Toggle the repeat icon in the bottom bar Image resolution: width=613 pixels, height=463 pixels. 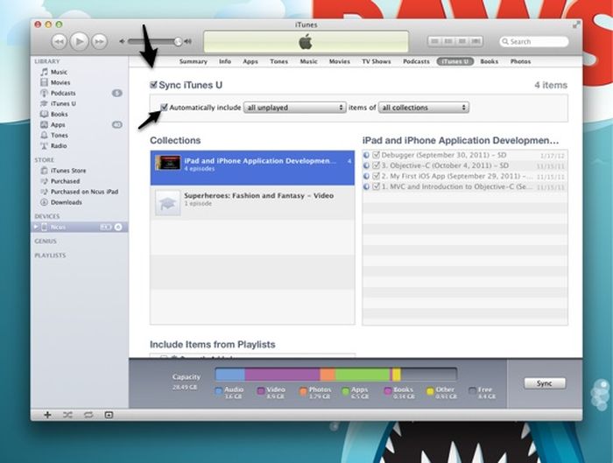click(88, 415)
